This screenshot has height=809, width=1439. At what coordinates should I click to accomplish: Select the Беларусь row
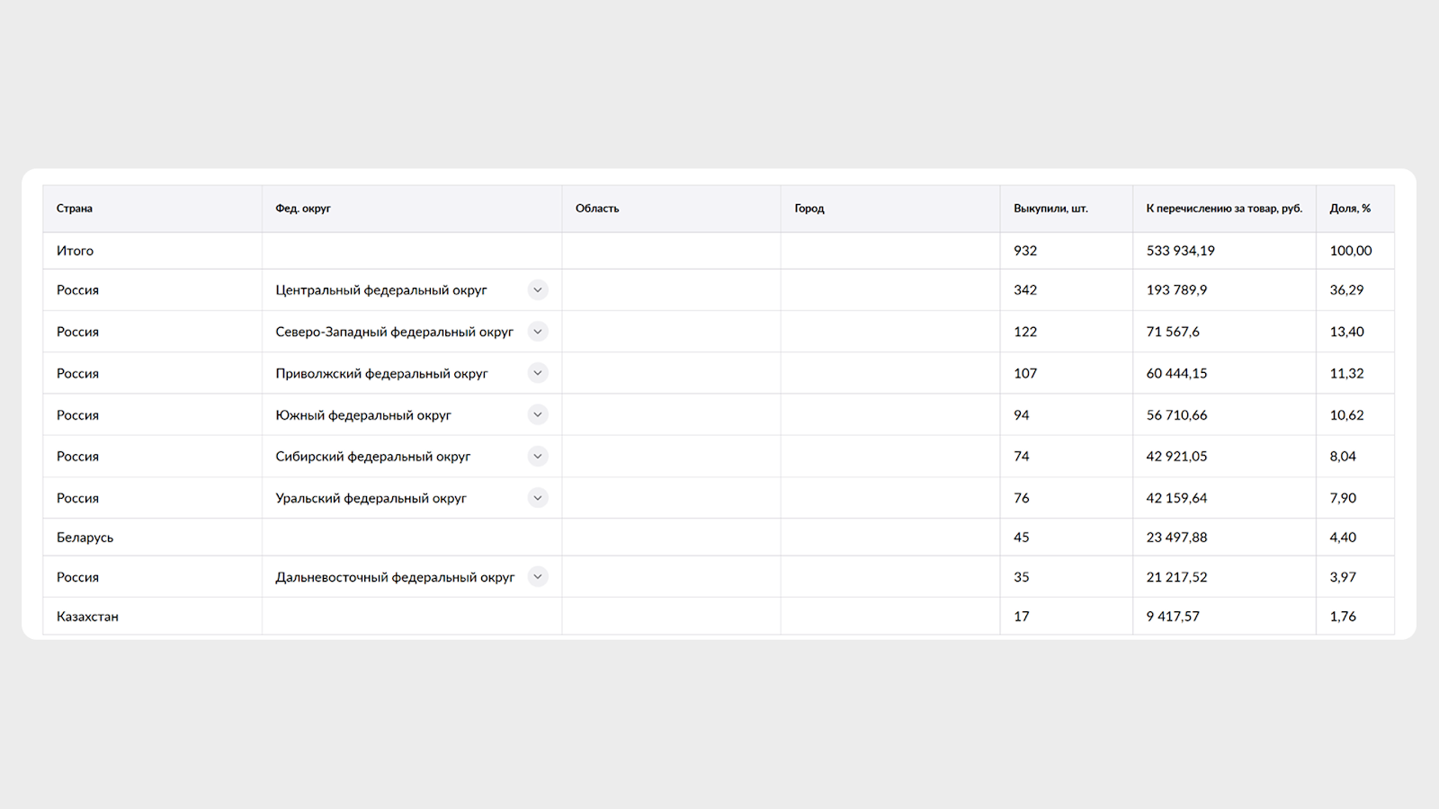(719, 538)
